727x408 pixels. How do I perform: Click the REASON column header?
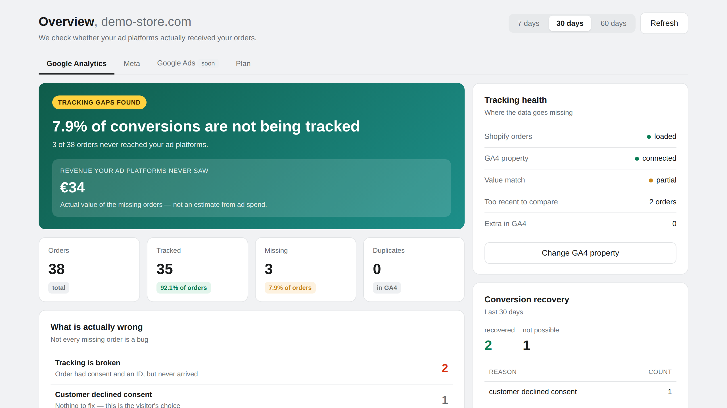click(x=503, y=372)
